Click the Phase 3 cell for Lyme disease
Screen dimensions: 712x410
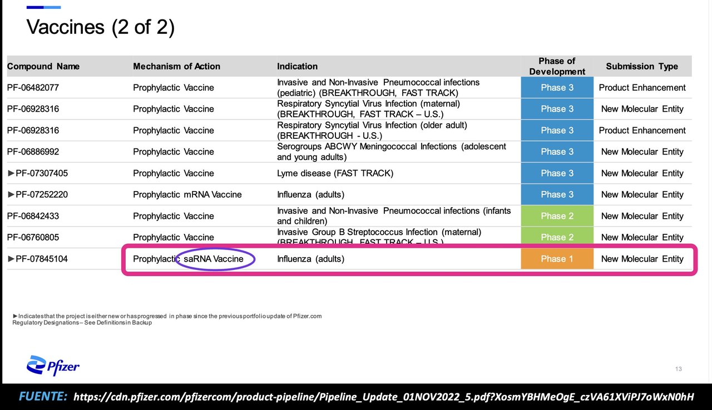pos(557,173)
